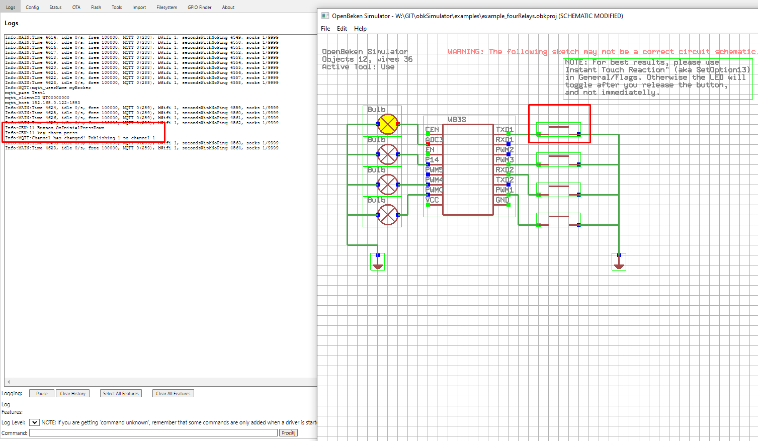The height and width of the screenshot is (441, 758).
Task: Open the Flash tab
Action: pos(96,8)
